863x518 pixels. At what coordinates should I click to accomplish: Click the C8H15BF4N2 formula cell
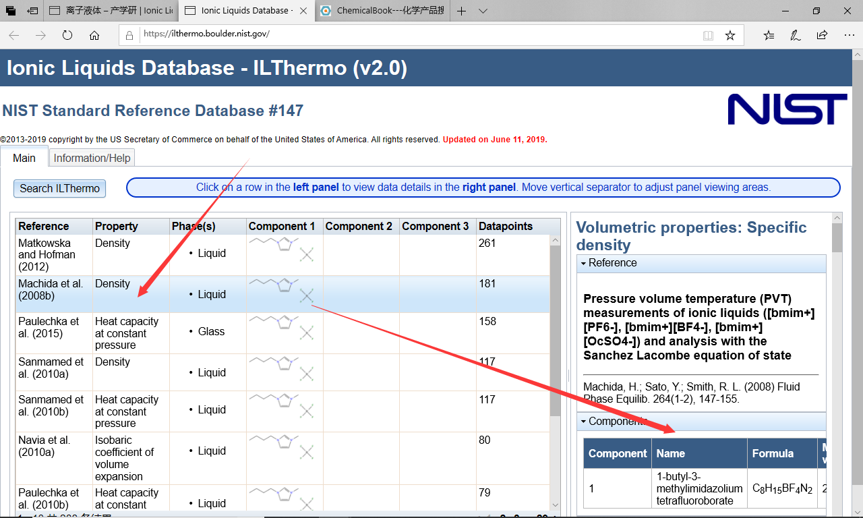point(782,488)
